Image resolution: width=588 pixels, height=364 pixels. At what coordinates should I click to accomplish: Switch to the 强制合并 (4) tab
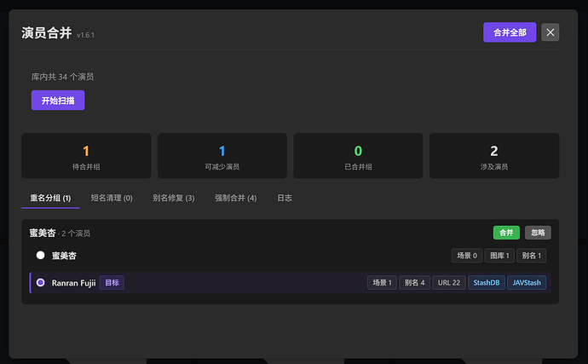pyautogui.click(x=235, y=198)
